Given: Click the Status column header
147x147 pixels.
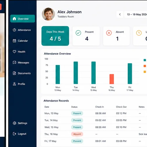Looking at the screenshot, I should point(74,107).
